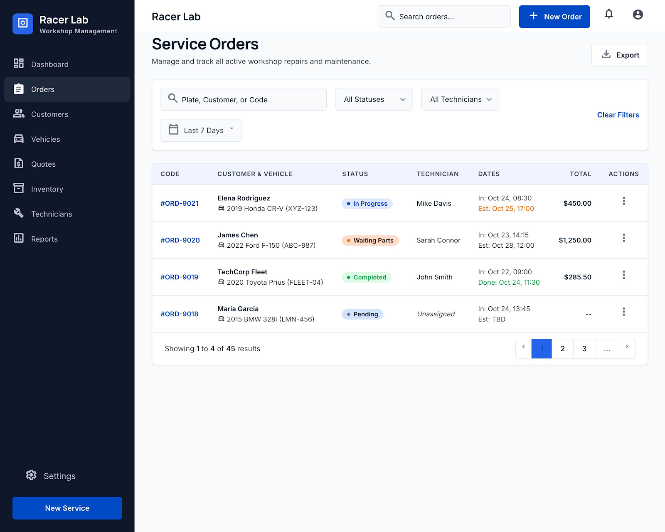Viewport: 665px width, 532px height.
Task: Click car icon beside 2015 BMW 328i
Action: (221, 319)
